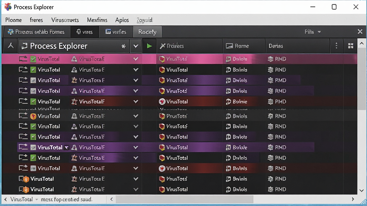The width and height of the screenshot is (367, 206).
Task: Click the left arrow before VirusTotal in the status bar
Action: coord(5,200)
